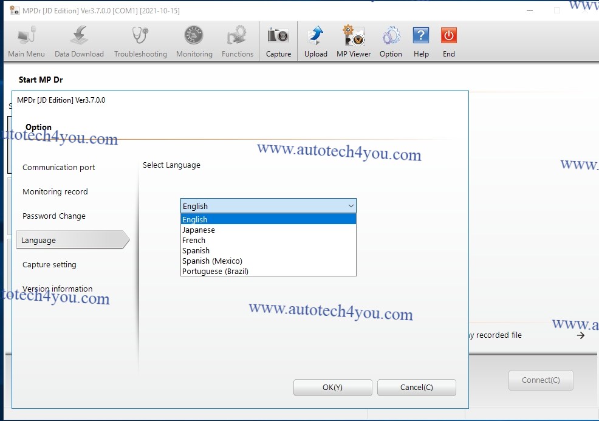The image size is (599, 421).
Task: Select Spanish (Mexico) language option
Action: click(x=212, y=261)
